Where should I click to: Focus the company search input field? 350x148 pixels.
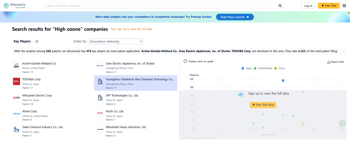161,6
